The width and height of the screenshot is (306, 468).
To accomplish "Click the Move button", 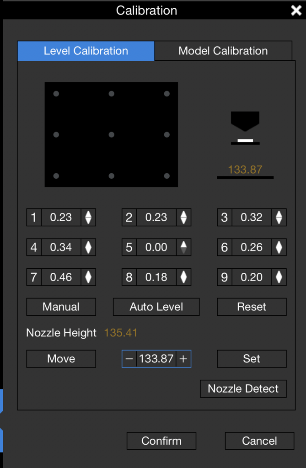I will pos(61,359).
